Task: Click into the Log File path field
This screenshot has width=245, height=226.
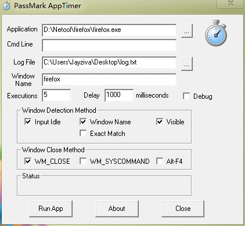Action: pyautogui.click(x=109, y=63)
